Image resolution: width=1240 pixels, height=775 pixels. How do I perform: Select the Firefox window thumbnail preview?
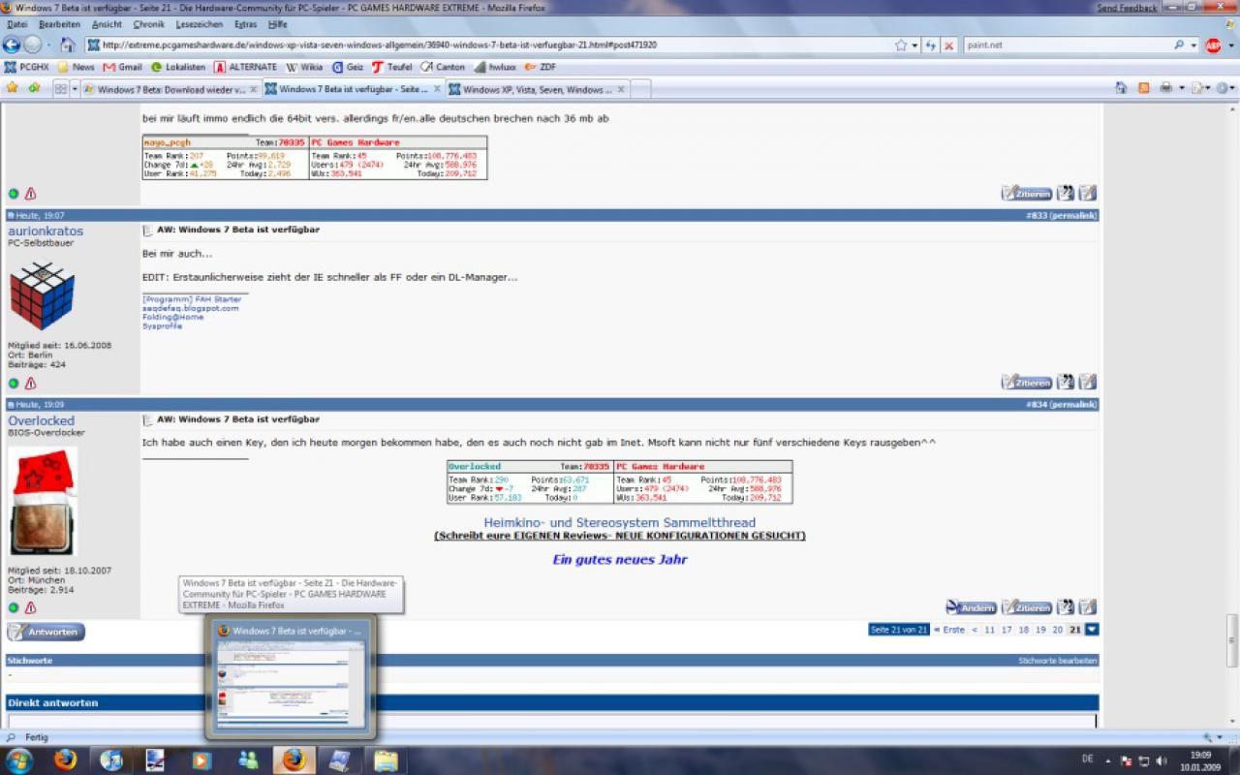pyautogui.click(x=291, y=676)
